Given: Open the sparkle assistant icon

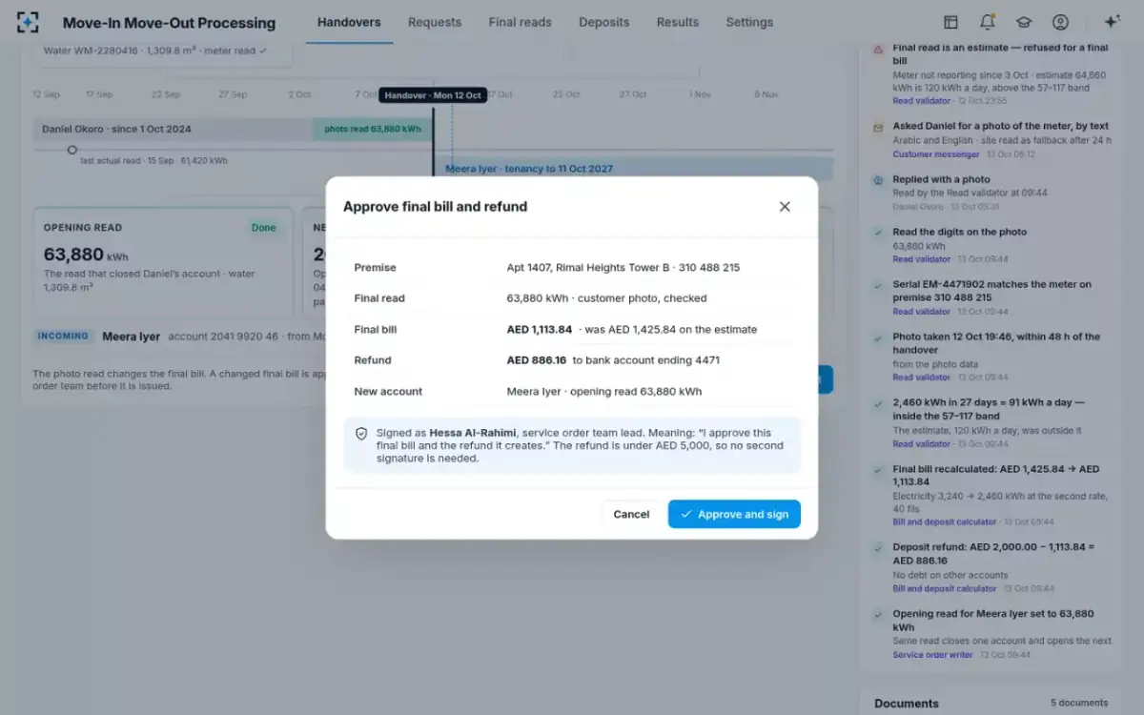Looking at the screenshot, I should pos(1112,22).
